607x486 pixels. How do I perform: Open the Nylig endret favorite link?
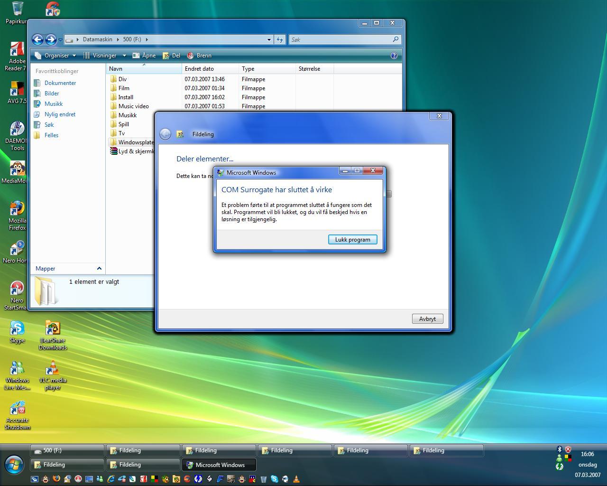60,114
